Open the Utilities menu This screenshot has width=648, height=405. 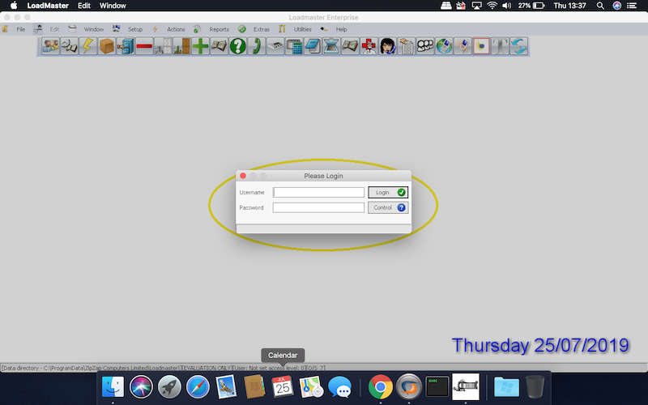pos(303,29)
